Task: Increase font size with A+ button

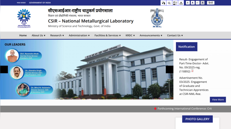Action: (198, 3)
